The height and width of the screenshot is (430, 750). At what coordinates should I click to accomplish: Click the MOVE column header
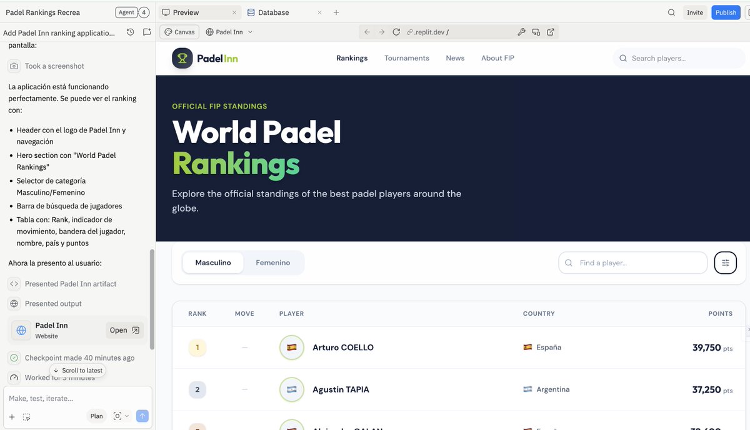coord(244,314)
